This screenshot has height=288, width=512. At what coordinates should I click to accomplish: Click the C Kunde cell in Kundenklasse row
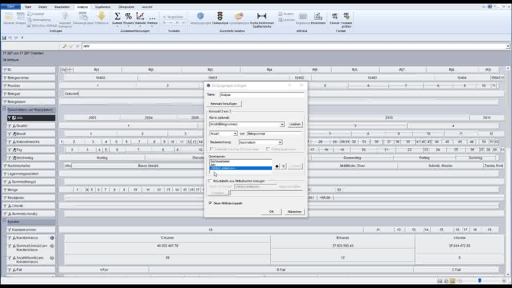tap(167, 238)
